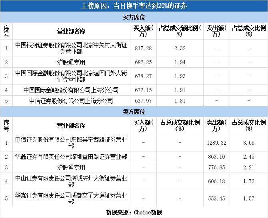Click 营业部名称 header in seller table
The height and width of the screenshot is (218, 268).
point(71,126)
